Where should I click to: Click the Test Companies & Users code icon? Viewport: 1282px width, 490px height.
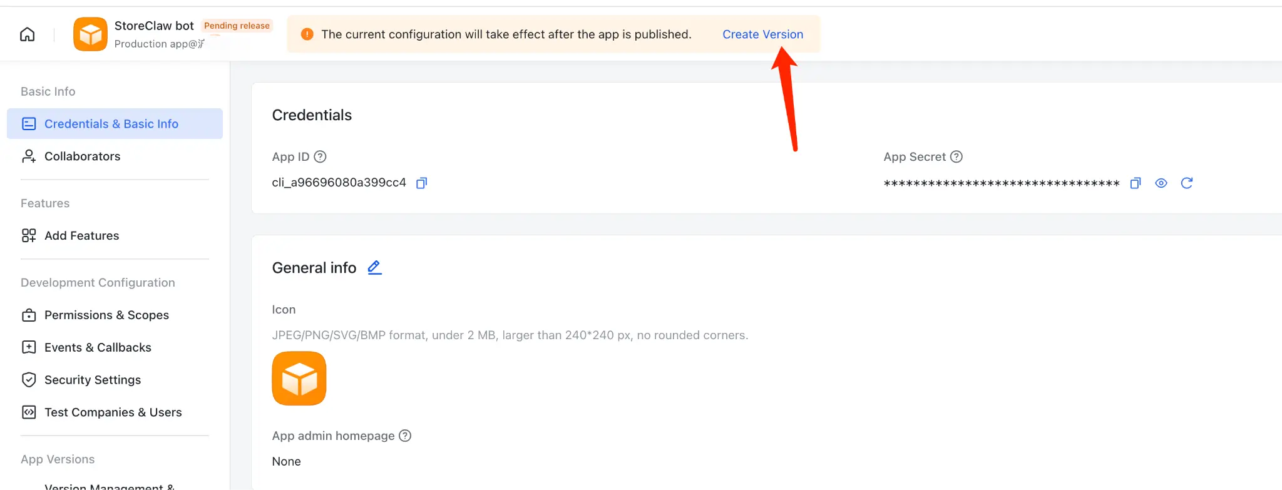29,412
